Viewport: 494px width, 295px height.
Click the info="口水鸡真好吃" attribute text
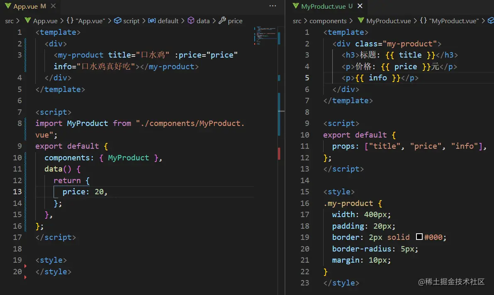click(x=94, y=66)
